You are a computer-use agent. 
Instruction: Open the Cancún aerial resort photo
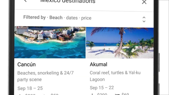point(50,42)
